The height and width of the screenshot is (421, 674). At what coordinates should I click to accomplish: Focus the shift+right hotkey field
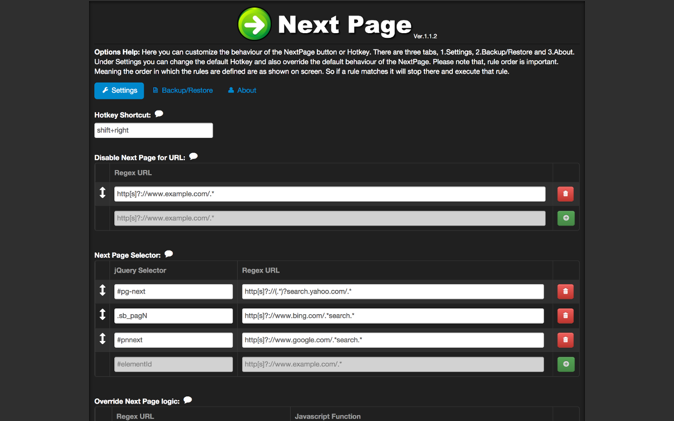coord(154,131)
